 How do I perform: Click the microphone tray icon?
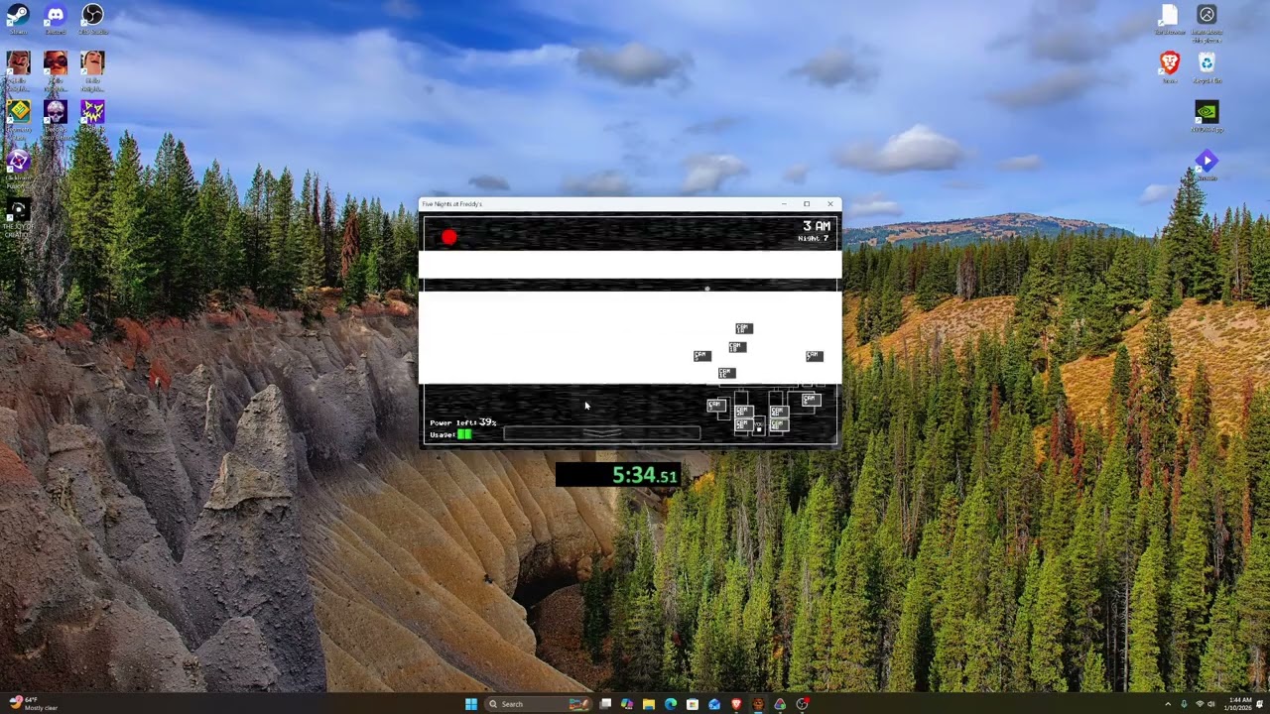pyautogui.click(x=1184, y=704)
